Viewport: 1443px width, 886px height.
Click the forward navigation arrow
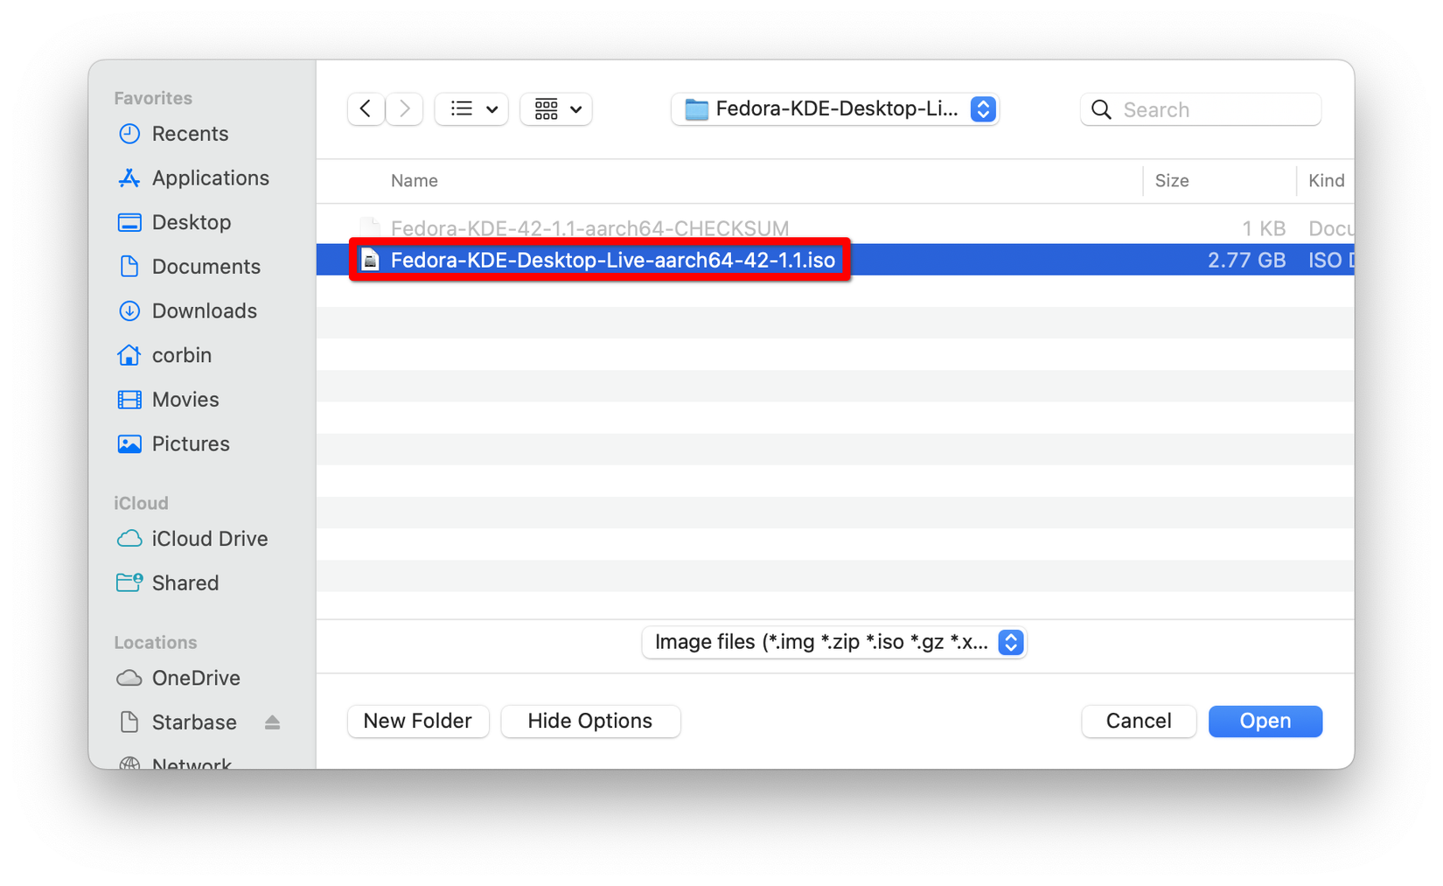click(404, 109)
